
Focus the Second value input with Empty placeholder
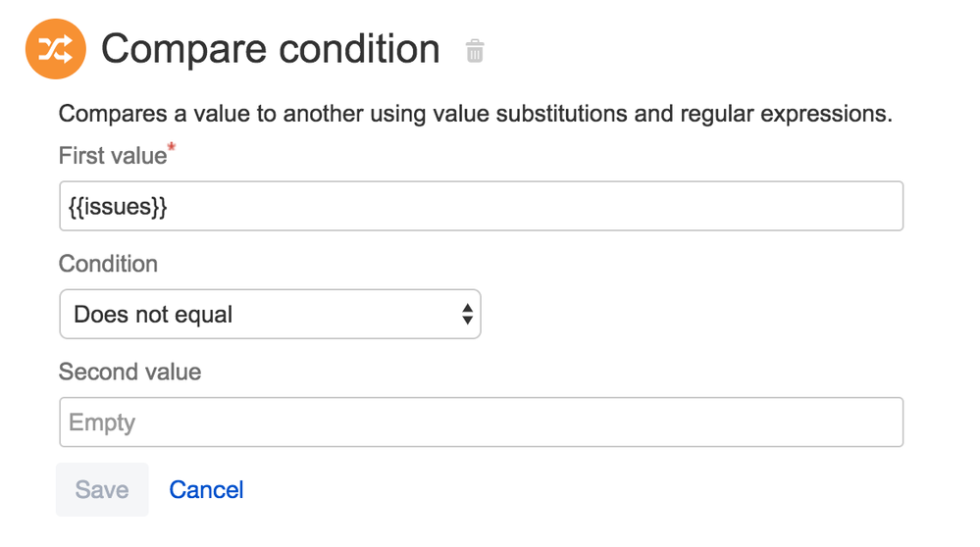pyautogui.click(x=482, y=423)
